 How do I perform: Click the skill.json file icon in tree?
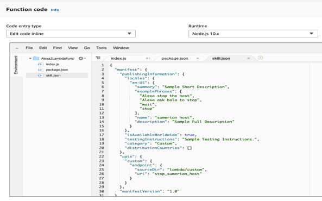coord(40,76)
